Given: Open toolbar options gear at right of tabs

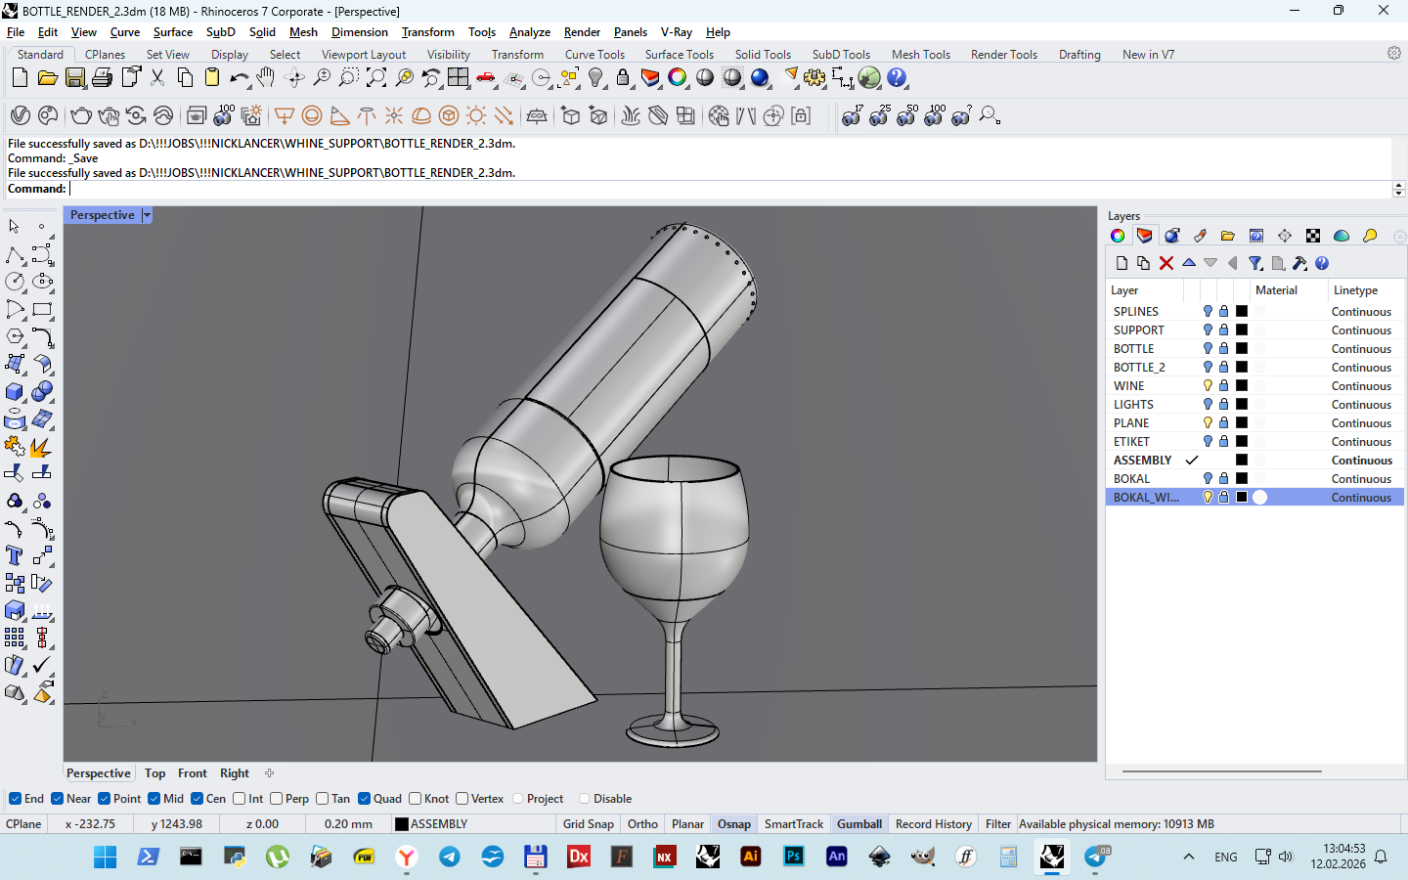Looking at the screenshot, I should pos(1394,54).
